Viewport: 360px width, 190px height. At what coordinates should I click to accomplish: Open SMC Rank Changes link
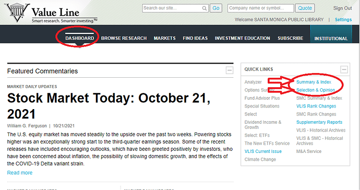pos(316,114)
